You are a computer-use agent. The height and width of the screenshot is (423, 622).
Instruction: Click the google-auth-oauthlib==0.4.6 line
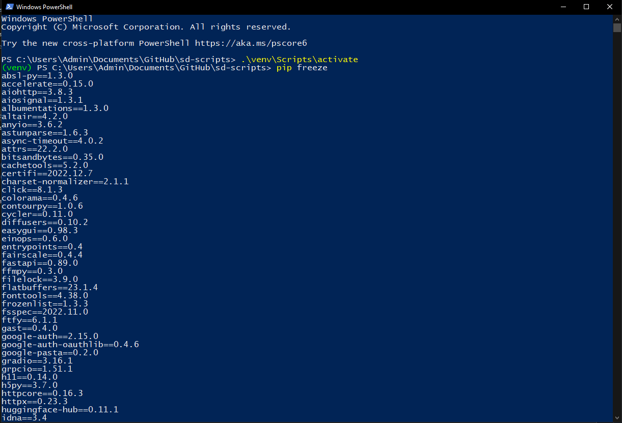tap(70, 344)
